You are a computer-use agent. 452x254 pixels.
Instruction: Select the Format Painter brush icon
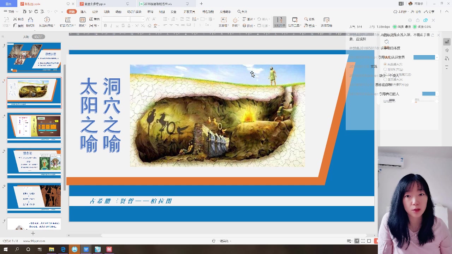pos(30,20)
